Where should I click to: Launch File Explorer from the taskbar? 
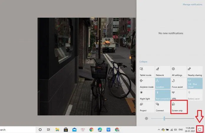[x=57, y=129]
